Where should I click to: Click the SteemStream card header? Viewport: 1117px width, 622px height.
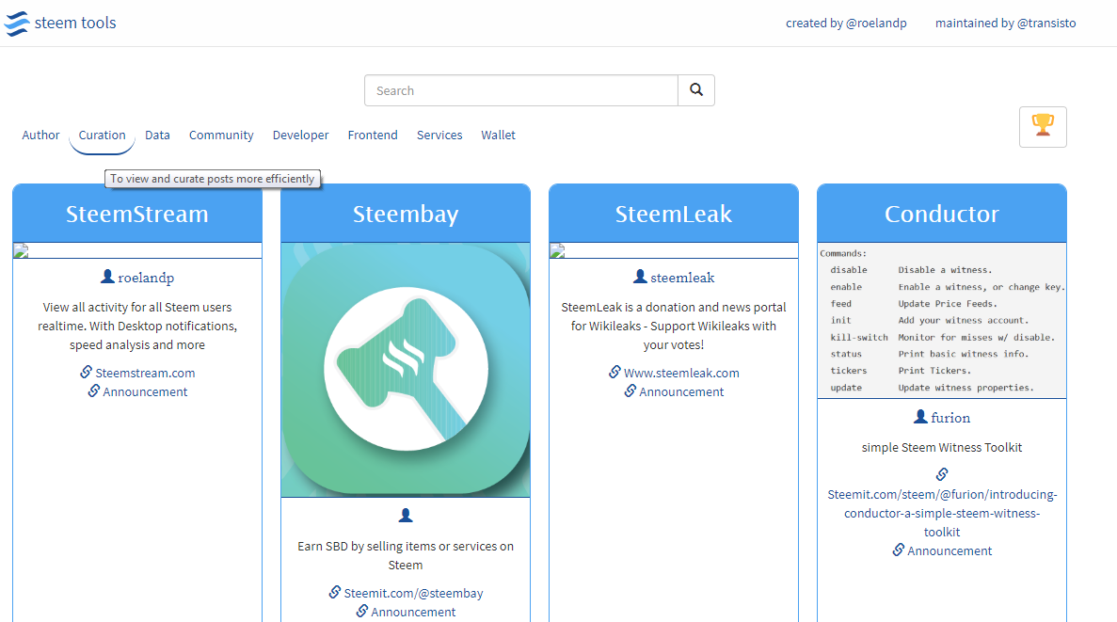(x=137, y=213)
